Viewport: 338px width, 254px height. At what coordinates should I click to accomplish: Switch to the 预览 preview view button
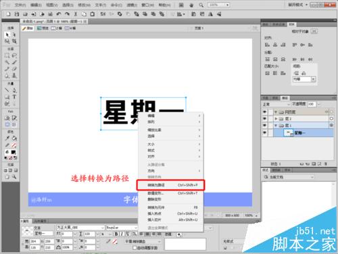point(43,28)
